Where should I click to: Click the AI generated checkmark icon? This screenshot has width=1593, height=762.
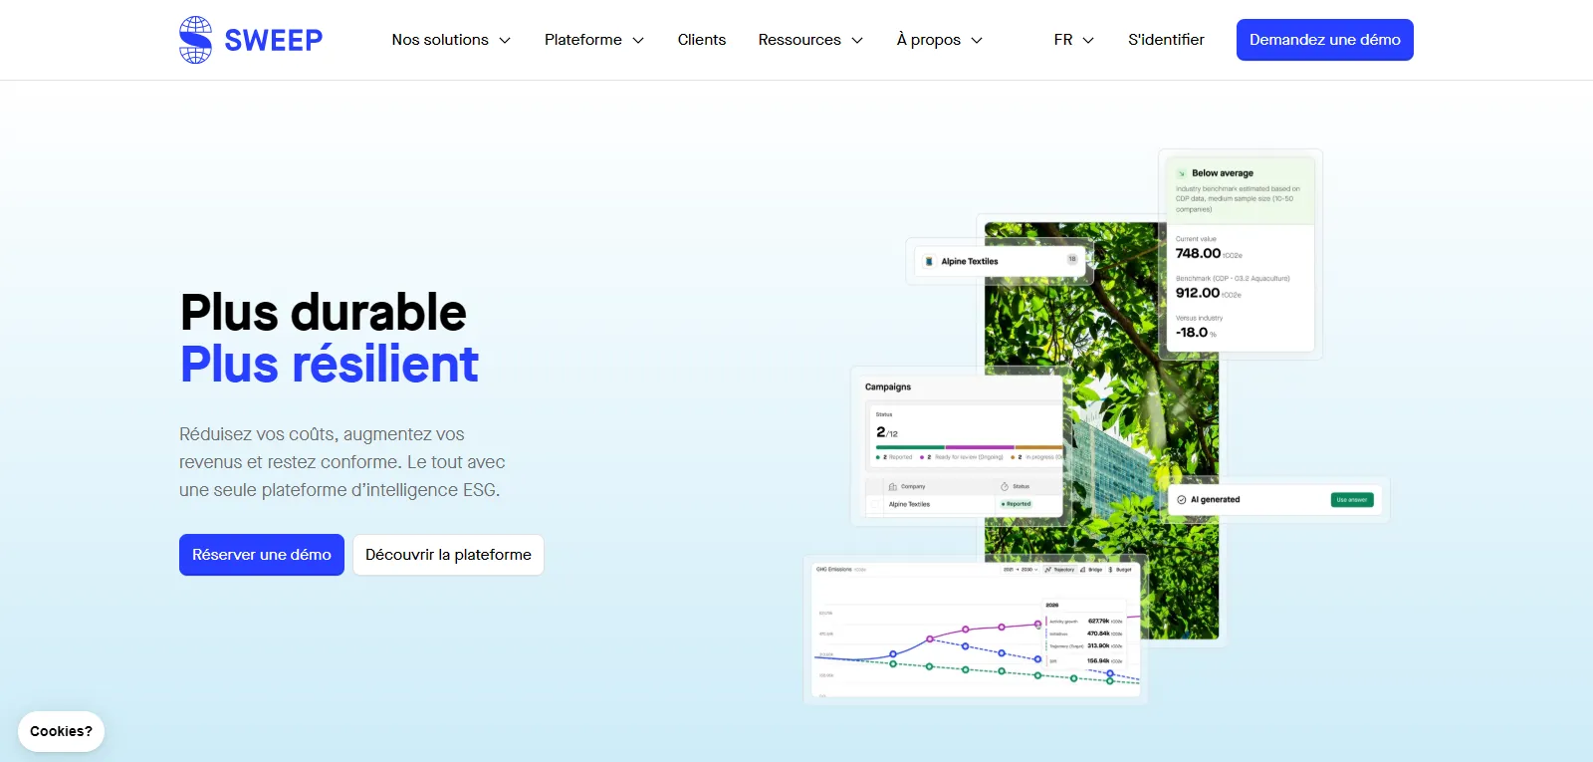[1182, 500]
